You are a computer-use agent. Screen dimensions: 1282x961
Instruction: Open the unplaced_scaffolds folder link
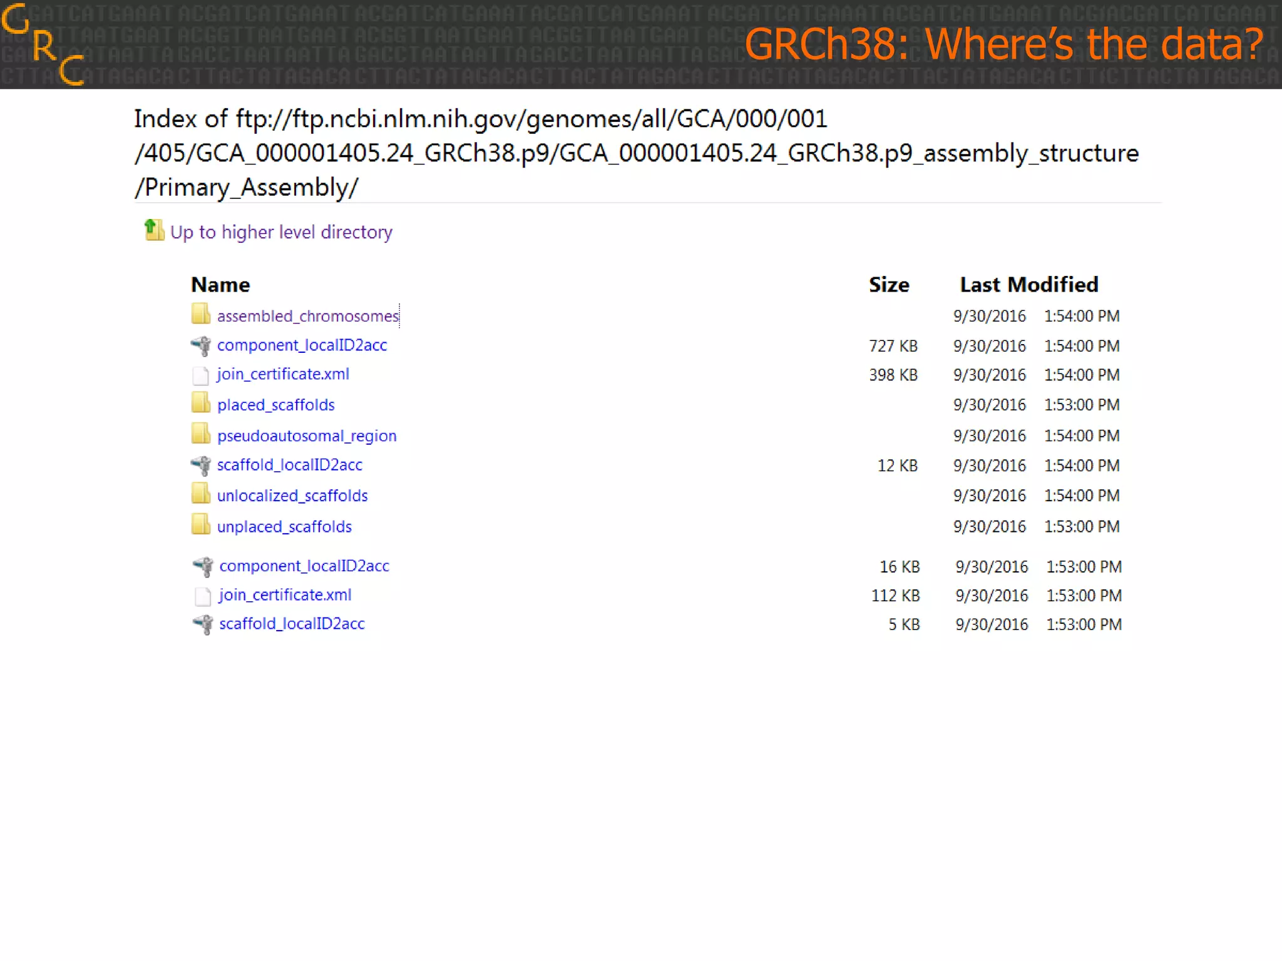(284, 527)
